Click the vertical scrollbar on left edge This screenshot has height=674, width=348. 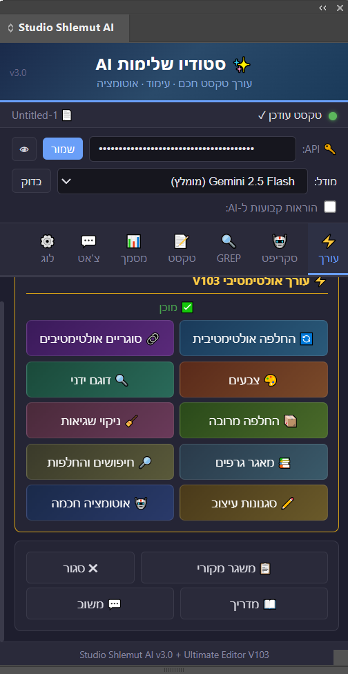click(1, 471)
